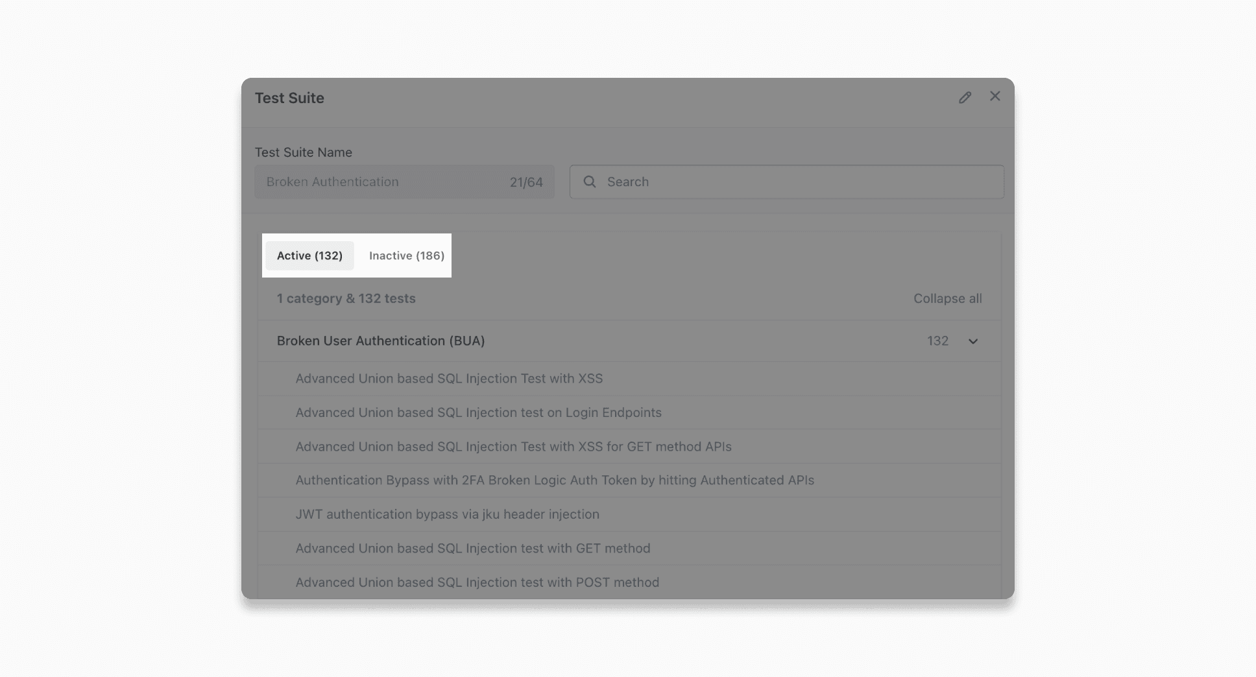The width and height of the screenshot is (1256, 677).
Task: Switch to the Active (132) tab
Action: coord(309,255)
